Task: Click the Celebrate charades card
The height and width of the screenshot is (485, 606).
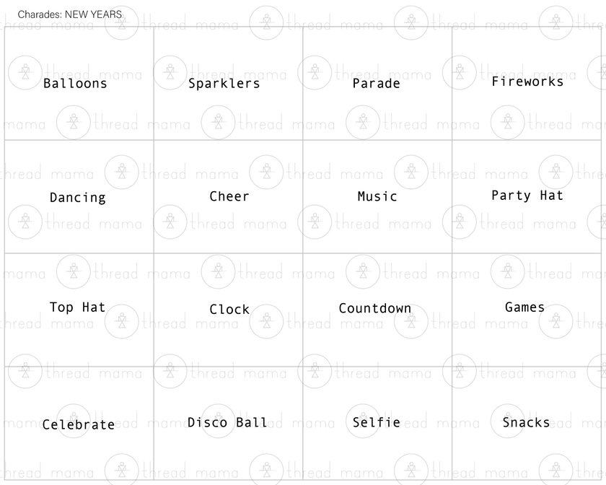Action: [x=79, y=425]
